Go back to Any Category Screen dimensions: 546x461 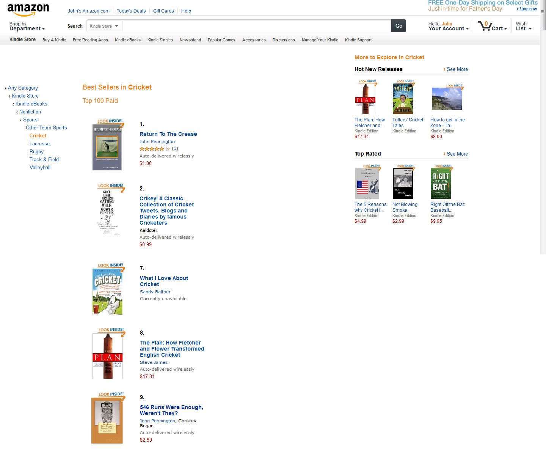[x=23, y=88]
